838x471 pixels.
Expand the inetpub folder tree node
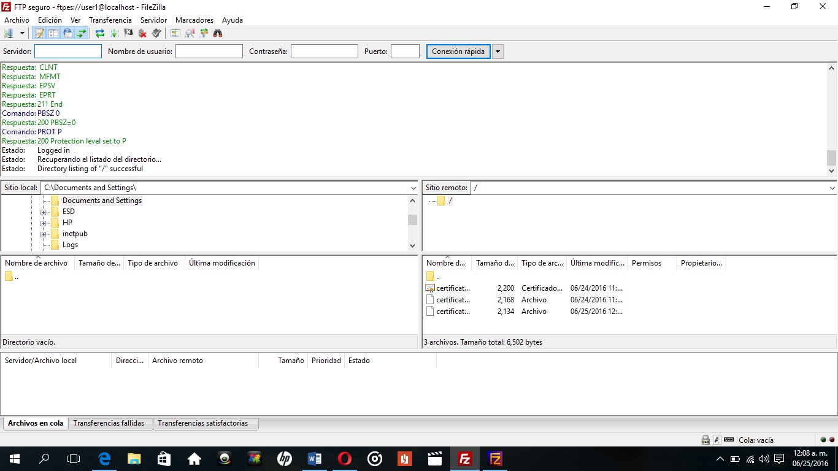[42, 234]
